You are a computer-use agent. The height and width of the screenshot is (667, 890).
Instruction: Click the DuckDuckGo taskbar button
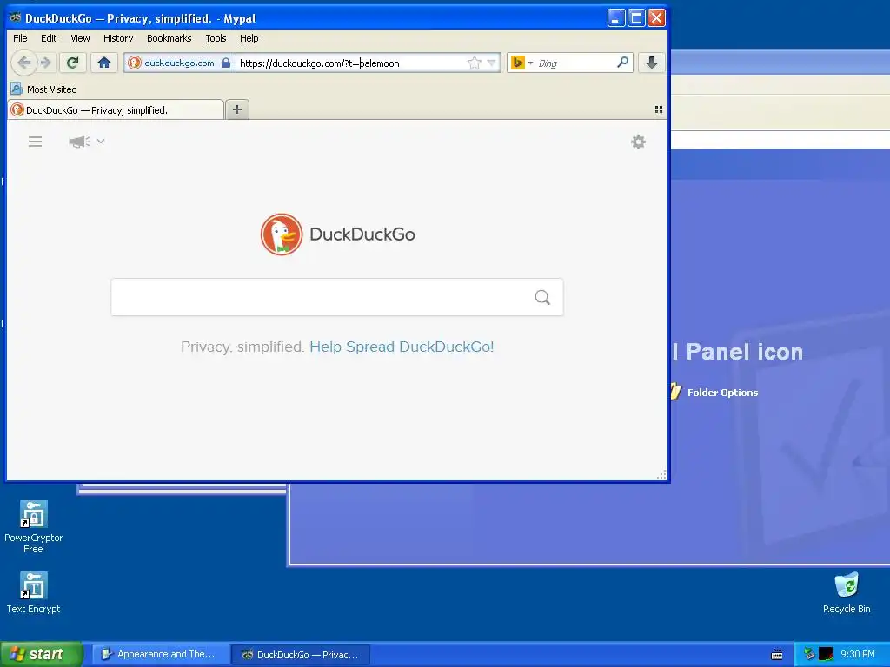pos(301,655)
